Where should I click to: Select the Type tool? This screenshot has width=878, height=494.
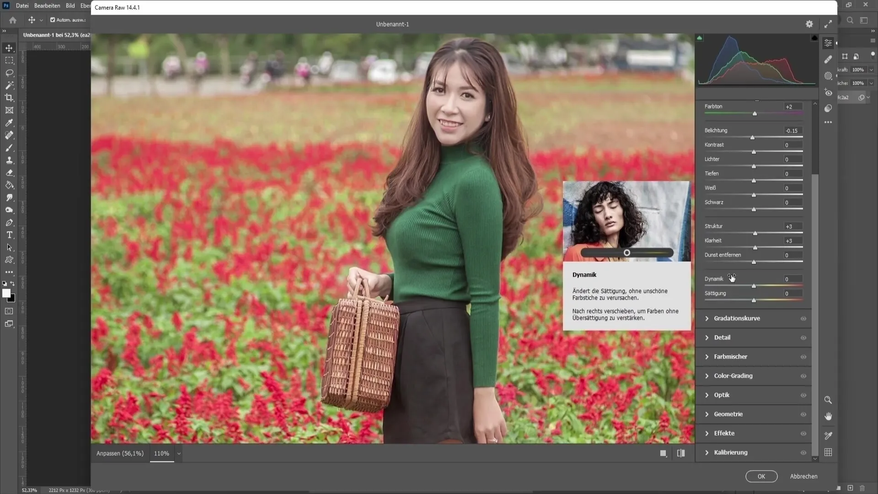point(9,235)
